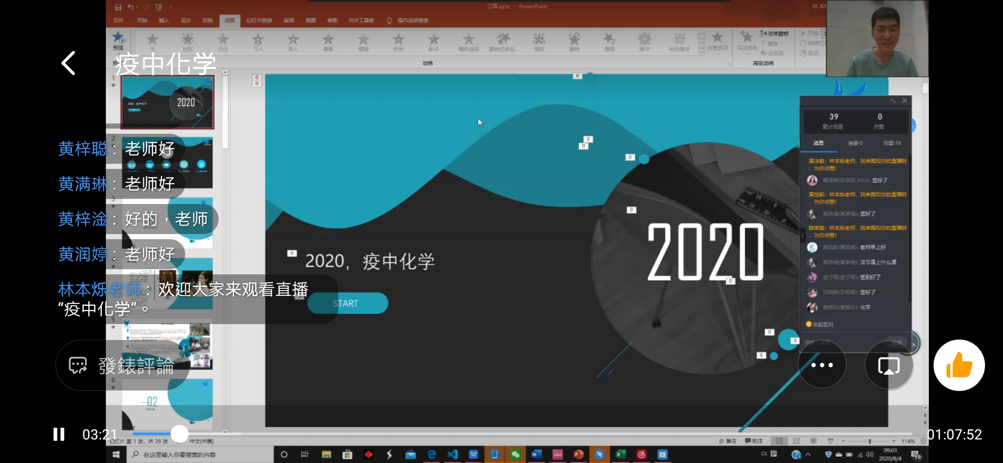Image resolution: width=1003 pixels, height=463 pixels.
Task: Click the 预览 animation preview star
Action: [118, 41]
